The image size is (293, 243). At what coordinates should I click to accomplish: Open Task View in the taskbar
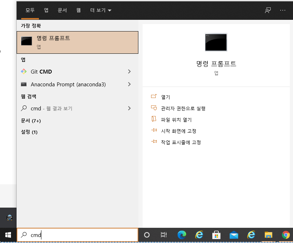coord(164,235)
